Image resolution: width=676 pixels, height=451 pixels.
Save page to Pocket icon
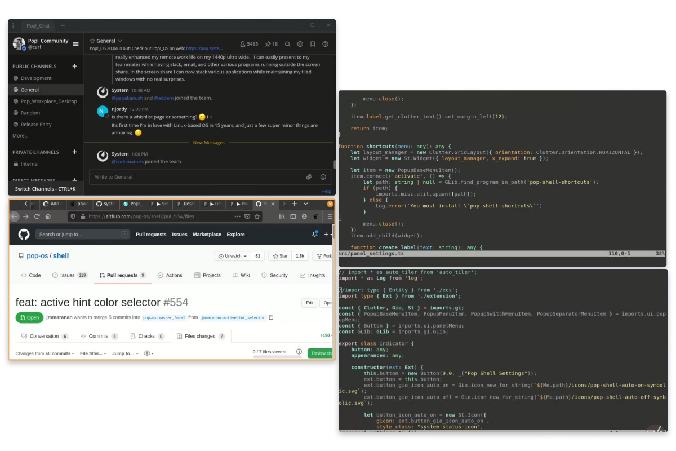click(248, 216)
